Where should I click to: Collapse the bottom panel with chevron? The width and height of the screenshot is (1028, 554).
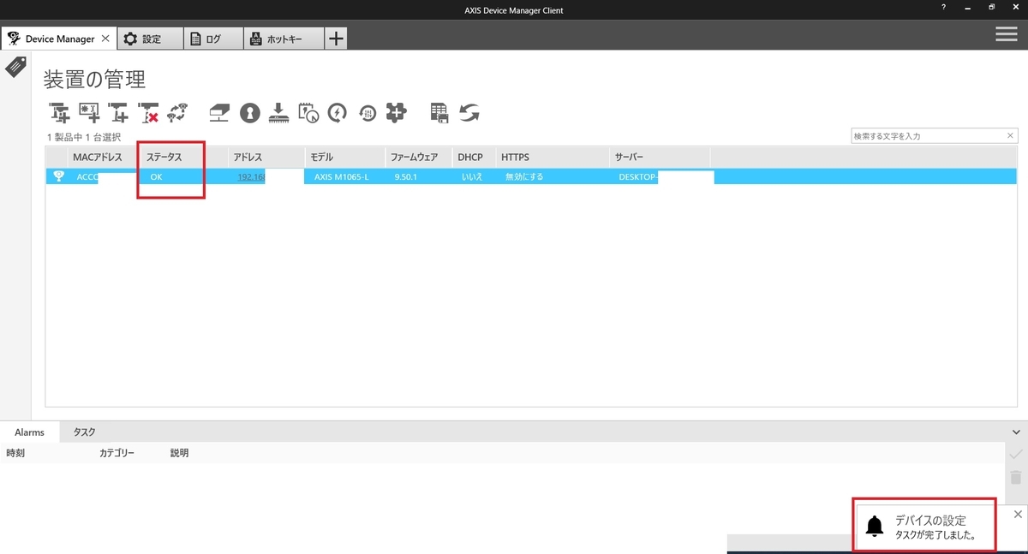point(1016,432)
